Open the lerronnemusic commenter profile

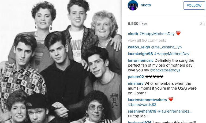[x=141, y=60]
